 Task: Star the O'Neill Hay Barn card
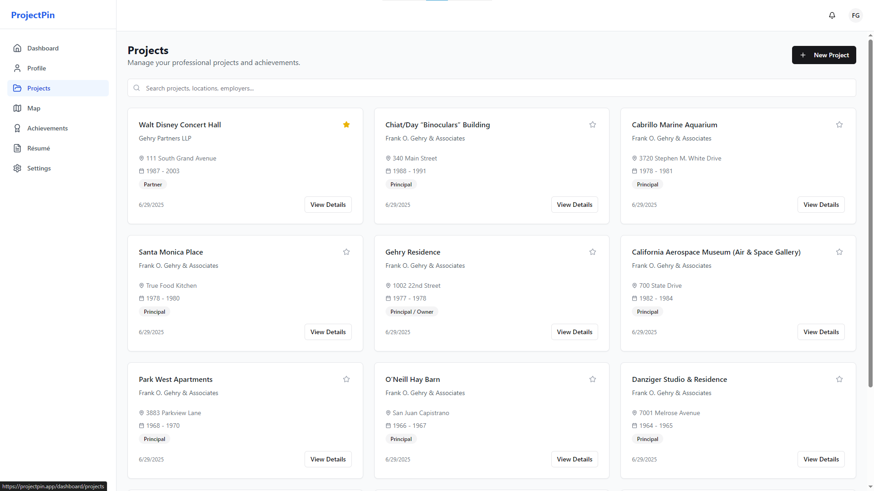point(592,379)
